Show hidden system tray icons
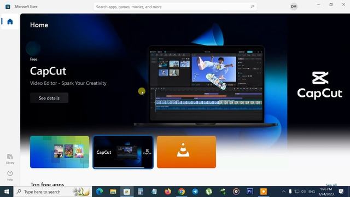 coord(284,192)
